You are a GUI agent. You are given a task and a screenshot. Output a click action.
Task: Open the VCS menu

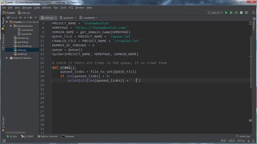click(71, 8)
